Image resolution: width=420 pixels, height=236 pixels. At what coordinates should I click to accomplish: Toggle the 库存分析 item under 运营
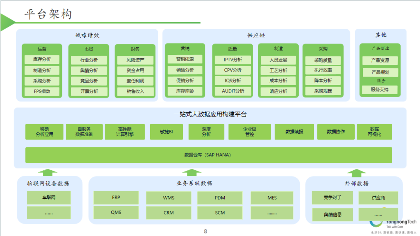[42, 59]
